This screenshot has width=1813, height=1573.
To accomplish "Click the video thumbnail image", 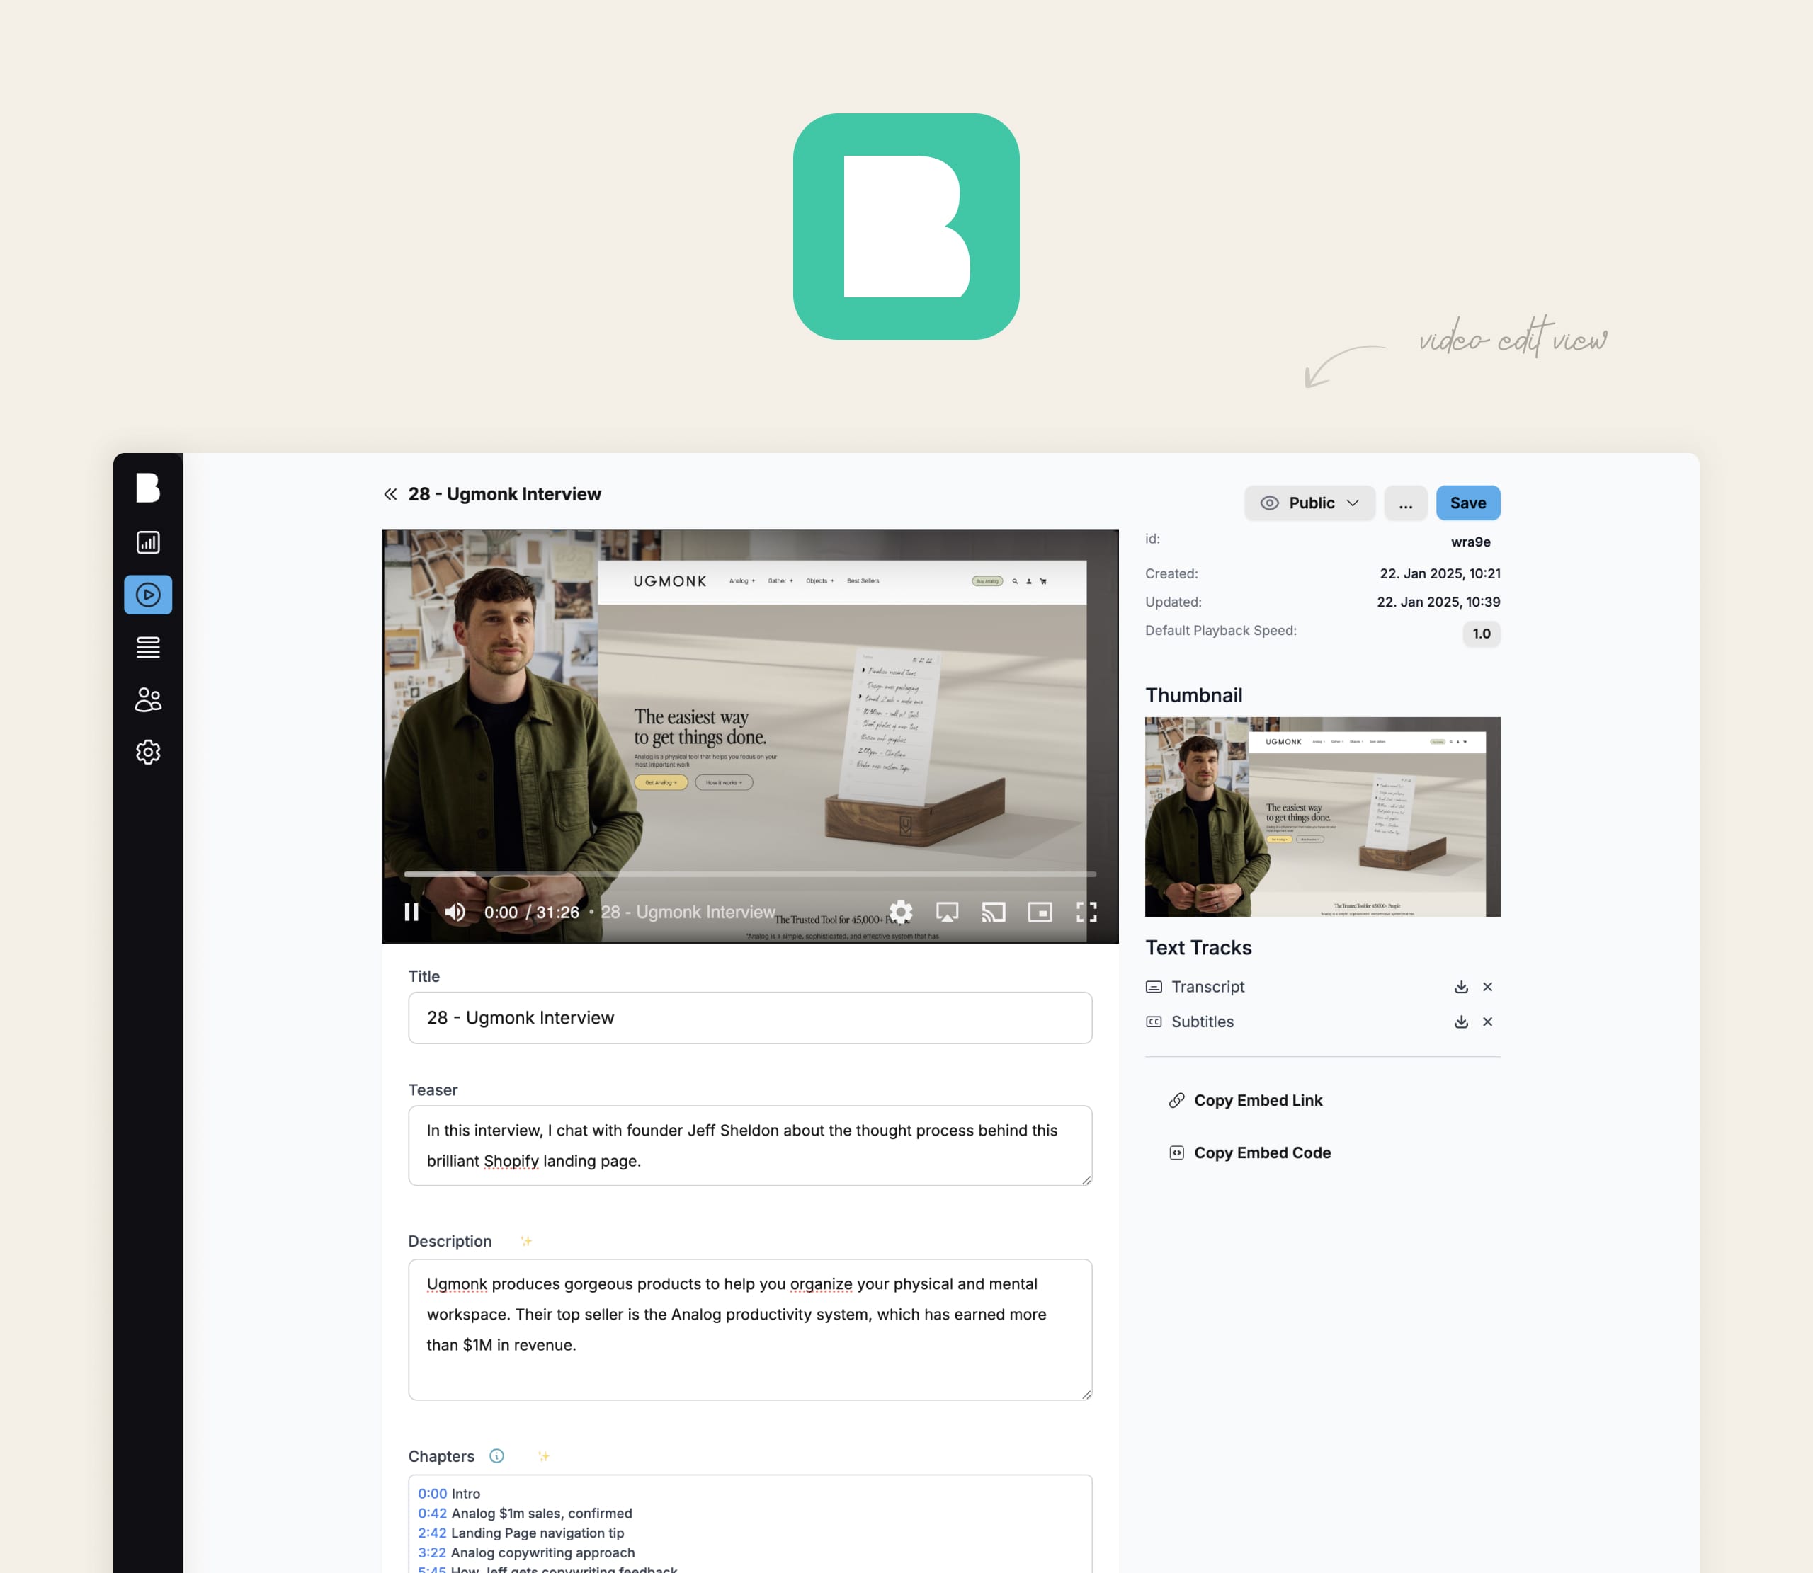I will pos(1322,817).
